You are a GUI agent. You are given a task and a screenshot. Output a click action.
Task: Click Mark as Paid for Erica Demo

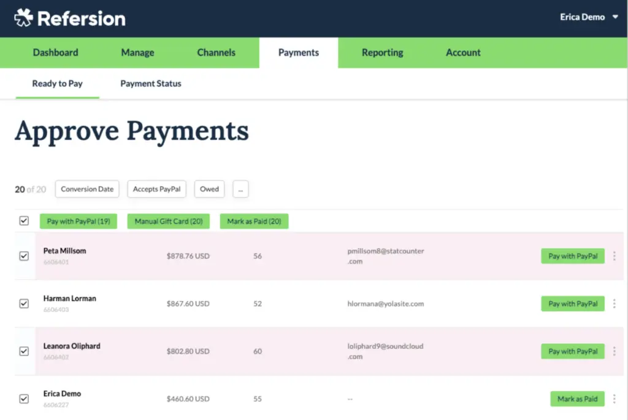click(577, 399)
